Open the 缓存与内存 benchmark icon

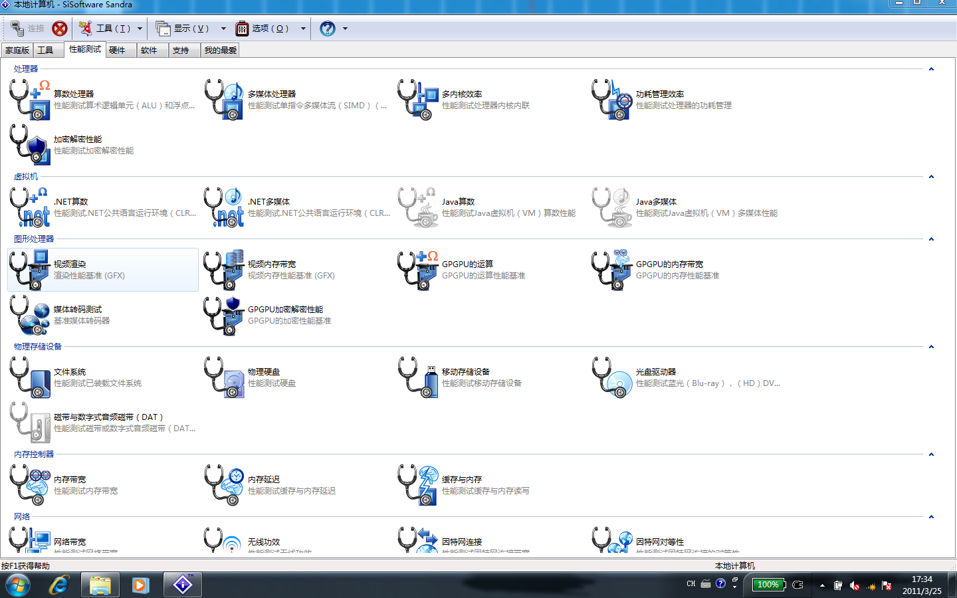pyautogui.click(x=419, y=485)
